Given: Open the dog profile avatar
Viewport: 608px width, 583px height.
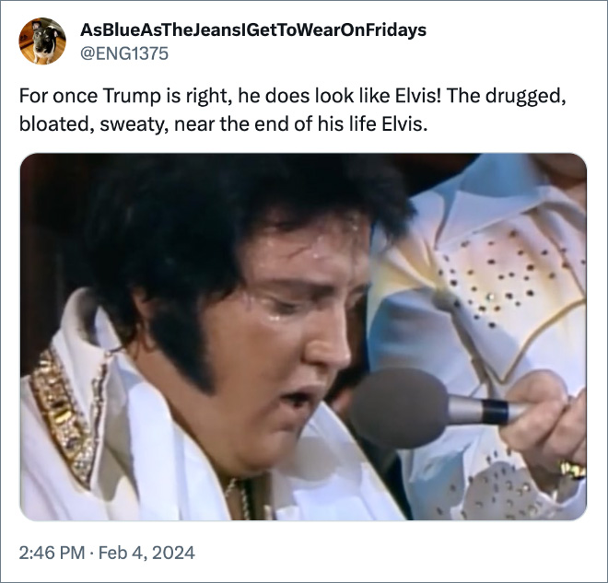Looking at the screenshot, I should coord(42,41).
